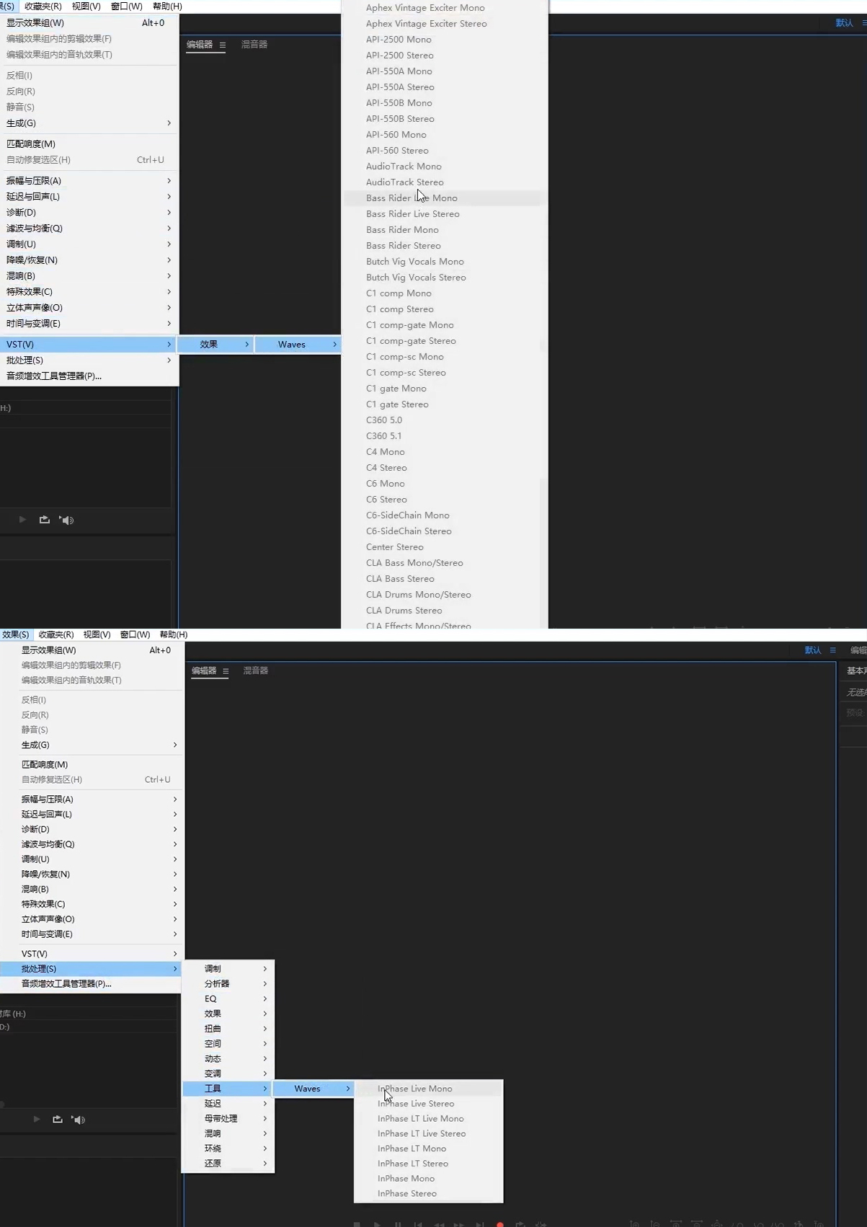
Task: Click the Rewind transport button
Action: [438, 1224]
